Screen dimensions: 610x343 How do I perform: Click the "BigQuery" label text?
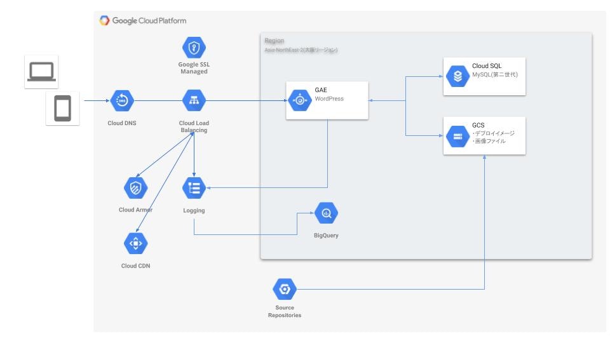pyautogui.click(x=326, y=235)
